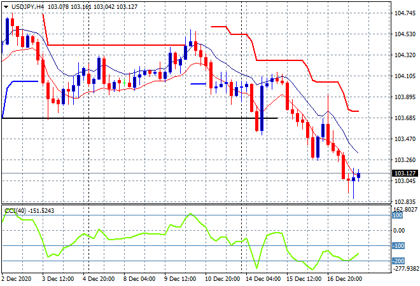Click the 3 Dec 12:00 time label

[58, 279]
